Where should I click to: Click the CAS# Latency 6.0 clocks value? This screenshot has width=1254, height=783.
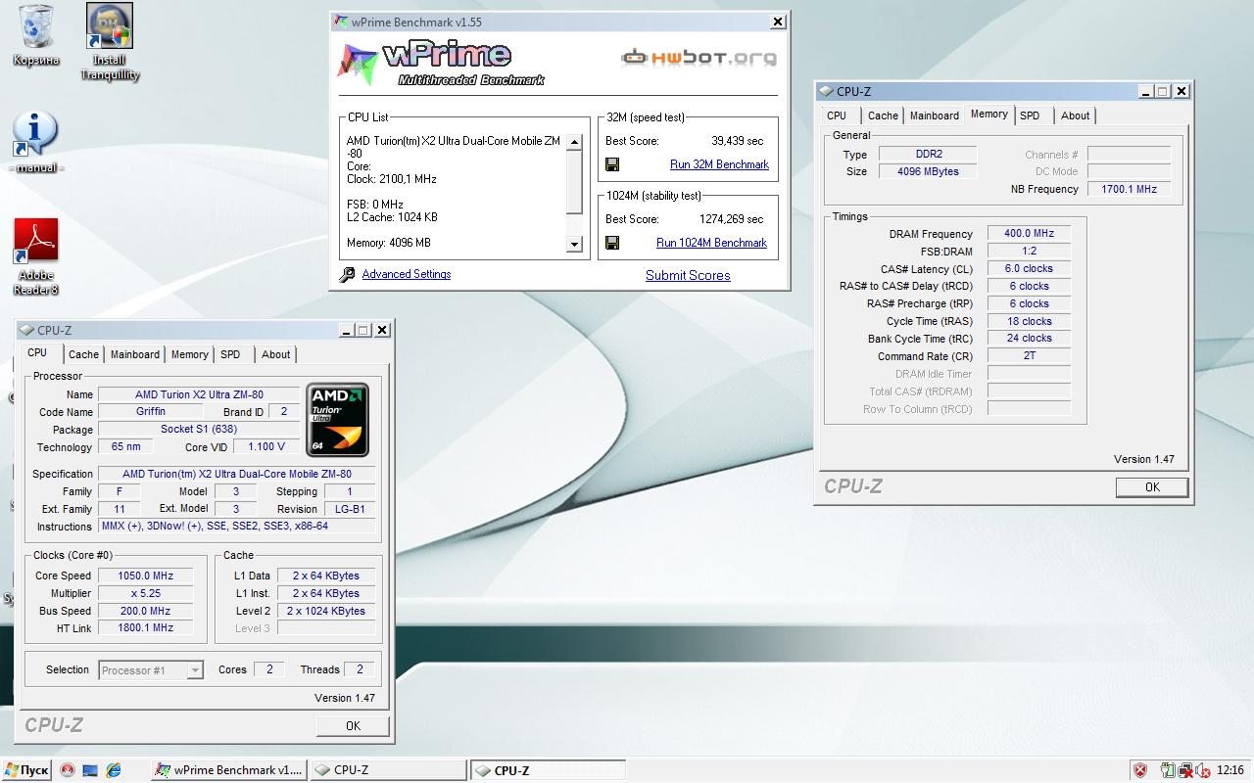tap(1029, 268)
